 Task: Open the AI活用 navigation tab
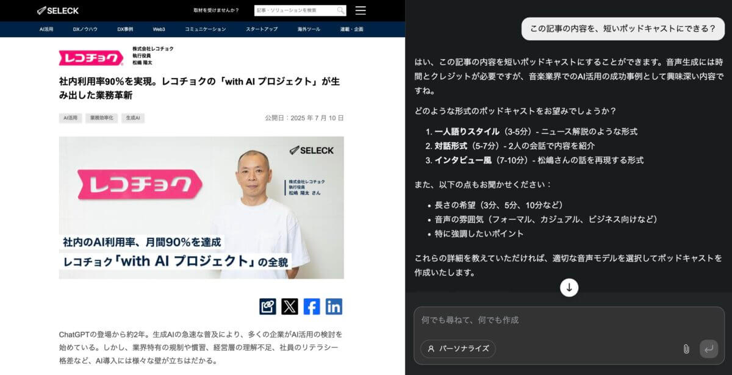click(46, 29)
